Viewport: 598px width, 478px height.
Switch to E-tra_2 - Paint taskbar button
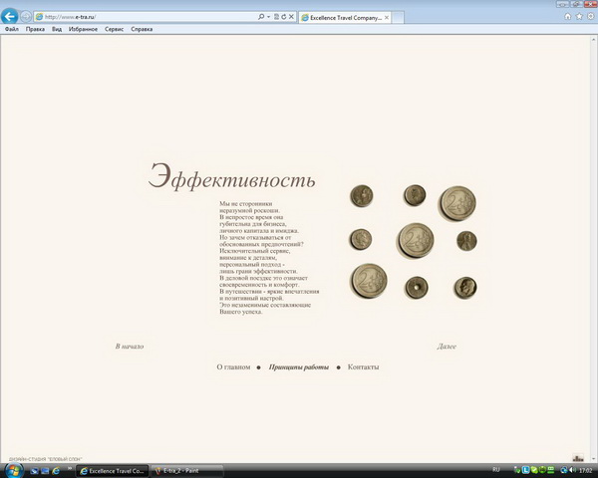pos(187,471)
